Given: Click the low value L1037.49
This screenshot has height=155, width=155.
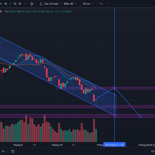Looking at the screenshot, I should (35, 12).
